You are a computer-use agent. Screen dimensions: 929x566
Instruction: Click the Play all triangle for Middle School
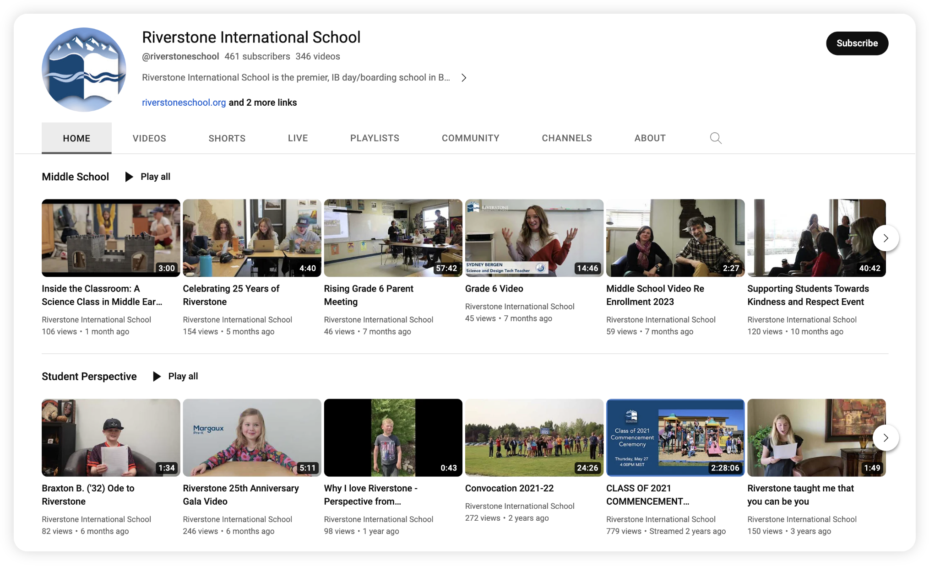click(129, 177)
